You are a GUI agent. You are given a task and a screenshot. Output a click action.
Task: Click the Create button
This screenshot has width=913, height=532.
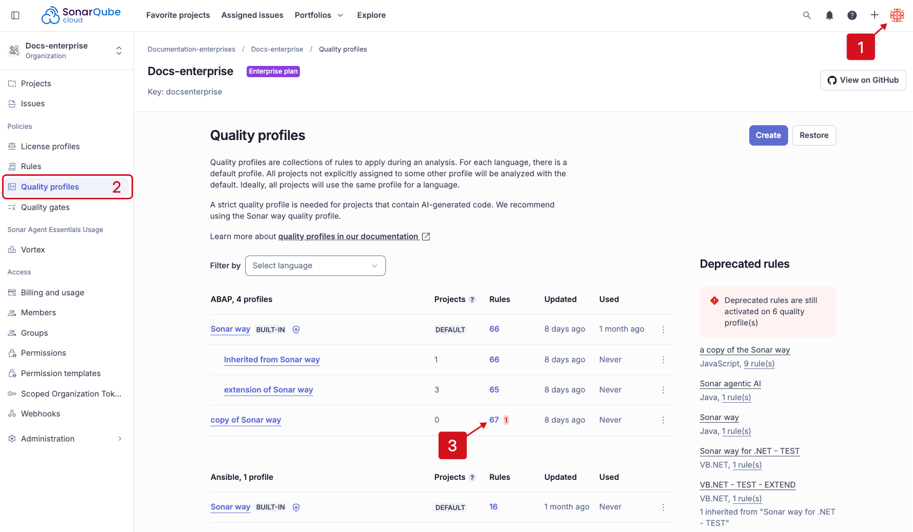click(768, 135)
